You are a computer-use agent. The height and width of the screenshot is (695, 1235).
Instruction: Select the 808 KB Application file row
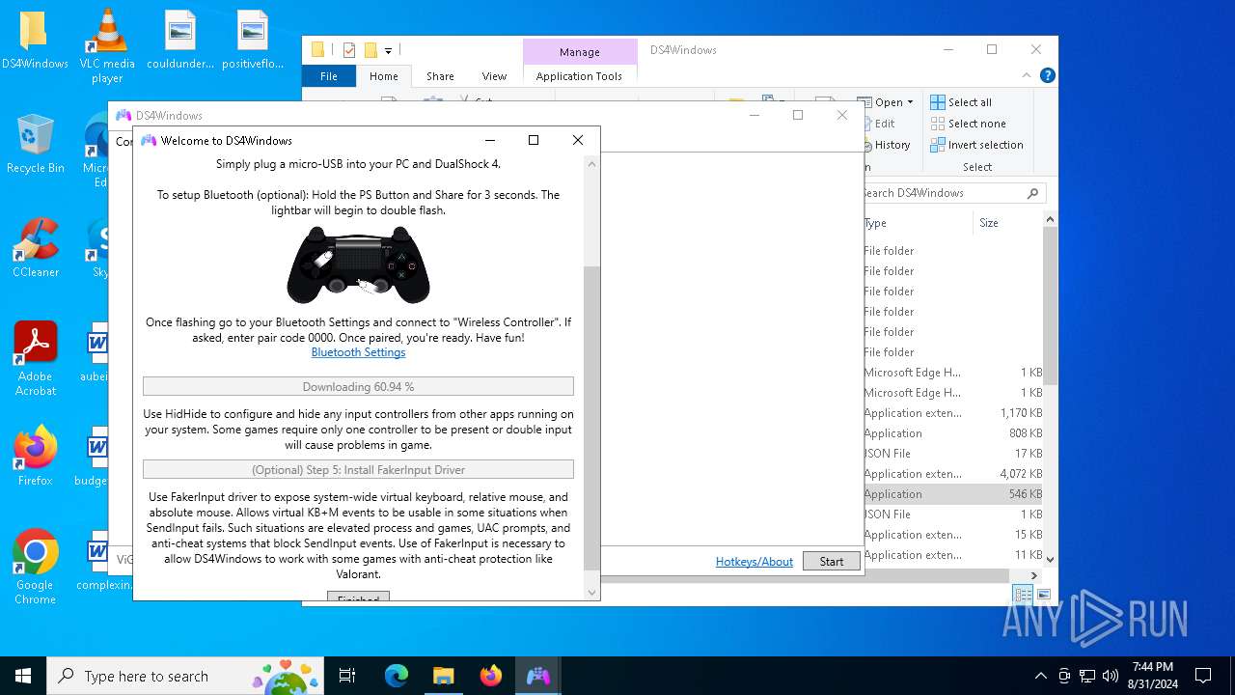953,433
